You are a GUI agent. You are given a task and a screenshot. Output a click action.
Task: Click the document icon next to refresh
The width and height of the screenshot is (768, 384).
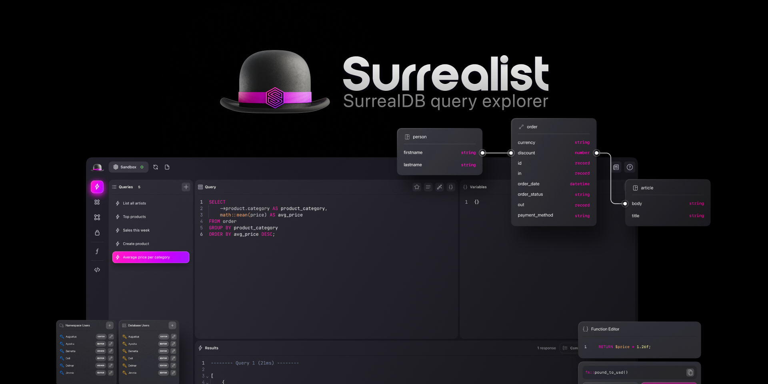[x=167, y=167]
